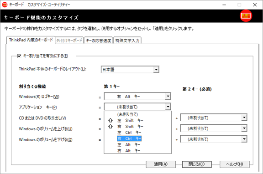Click the Windows(R) ロゴキー(W) label

pyautogui.click(x=39, y=97)
